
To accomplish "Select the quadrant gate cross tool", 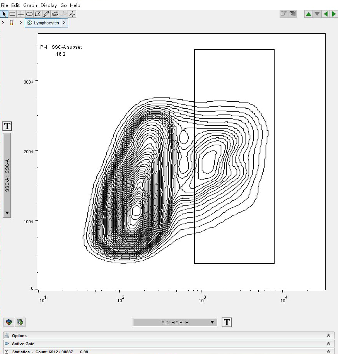I will click(x=21, y=14).
